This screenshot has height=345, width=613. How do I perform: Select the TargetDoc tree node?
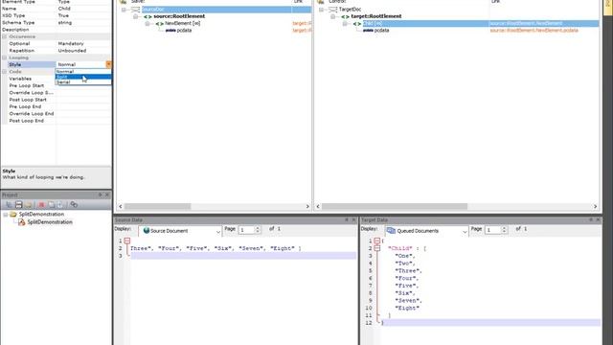point(350,10)
